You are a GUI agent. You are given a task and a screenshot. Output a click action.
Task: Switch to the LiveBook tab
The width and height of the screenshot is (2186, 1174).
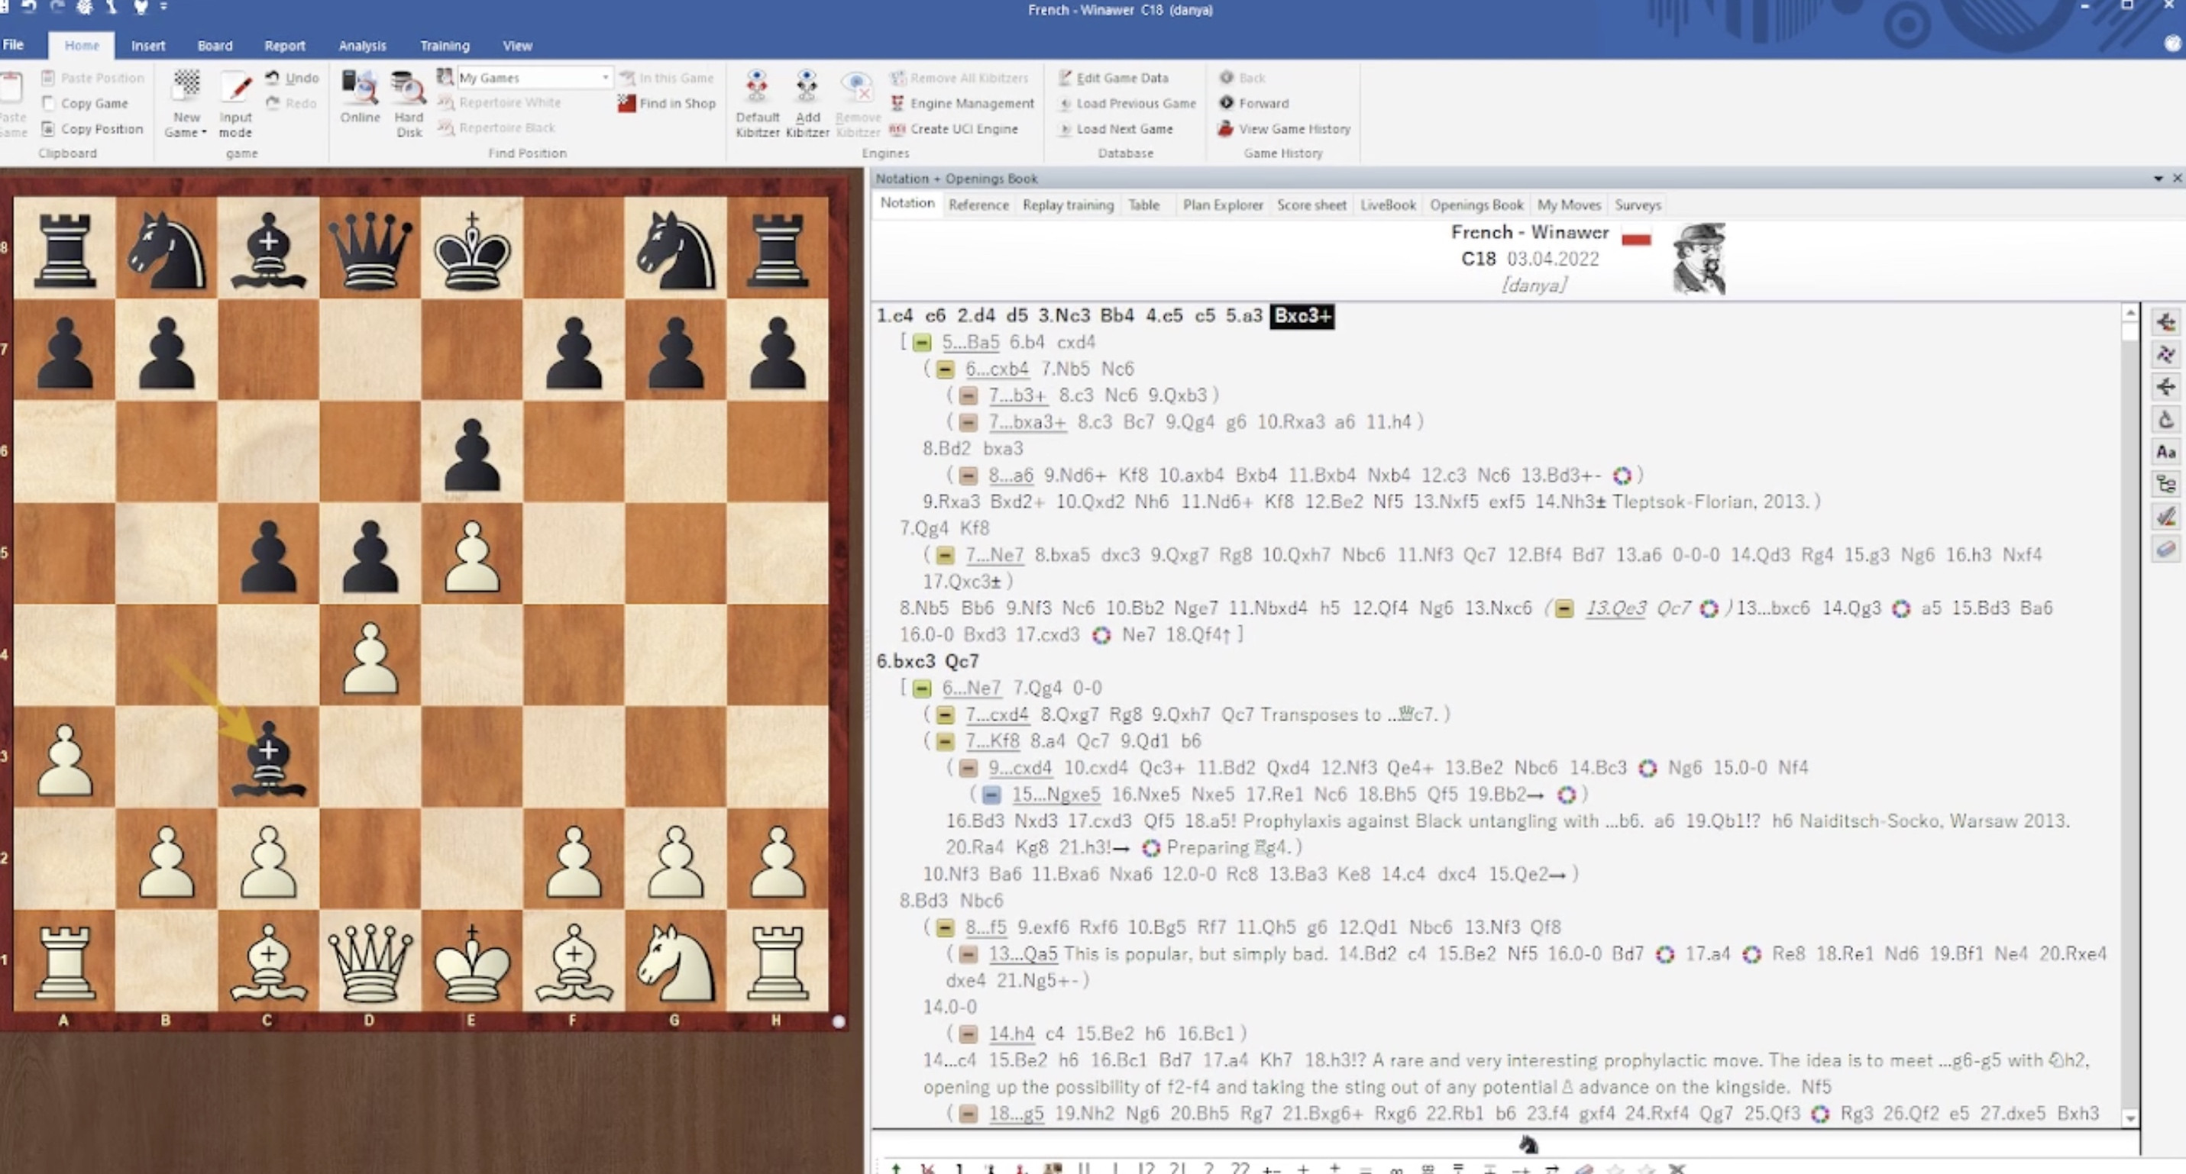[1388, 205]
